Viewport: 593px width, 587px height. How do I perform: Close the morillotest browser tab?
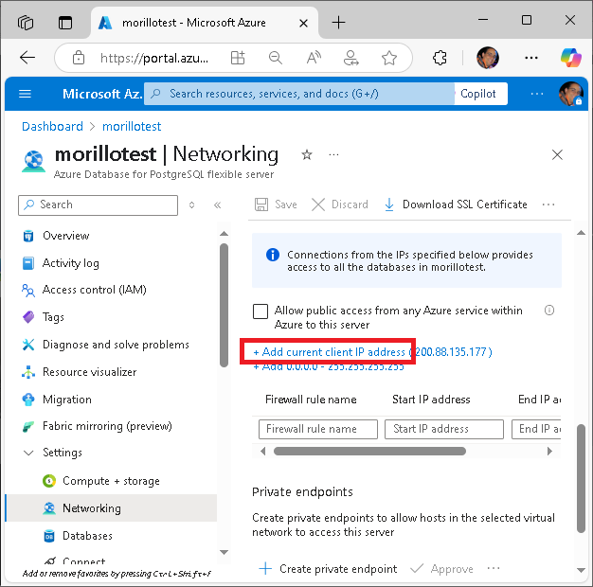(x=303, y=24)
